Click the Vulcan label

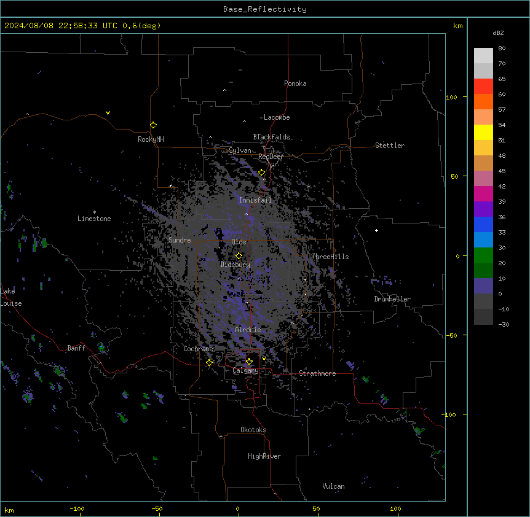[333, 486]
